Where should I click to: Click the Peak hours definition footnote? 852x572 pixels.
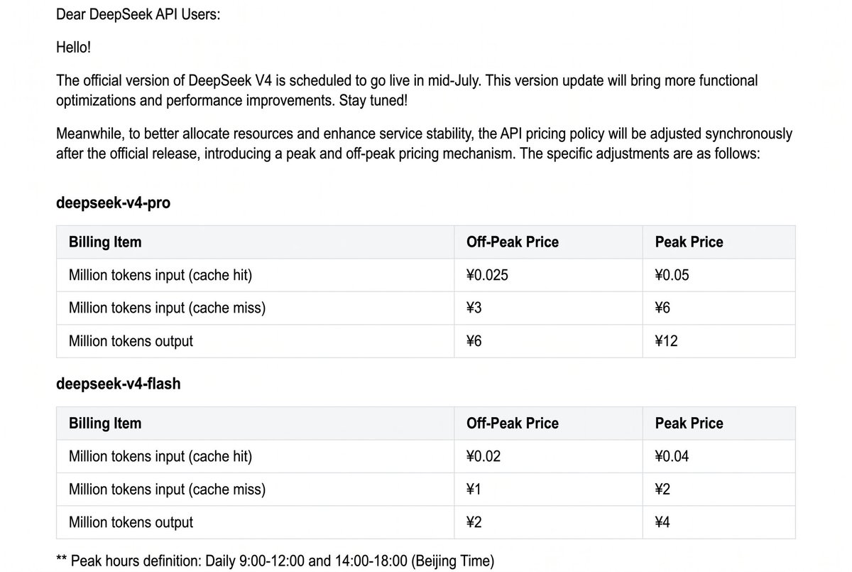(x=275, y=561)
